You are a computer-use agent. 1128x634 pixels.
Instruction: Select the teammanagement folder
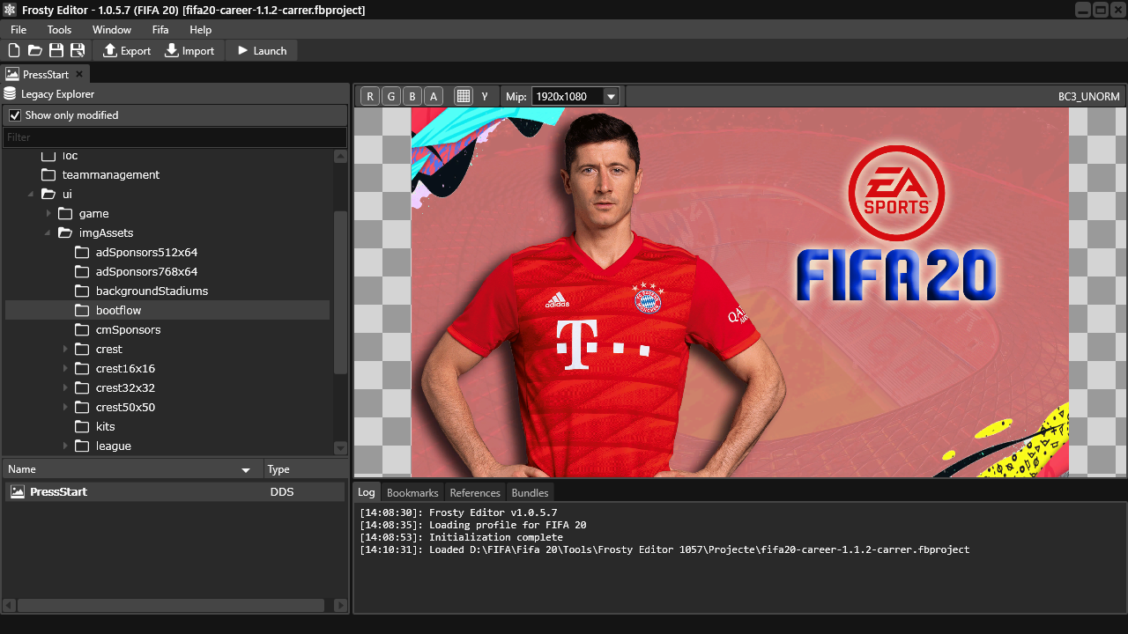coord(110,174)
